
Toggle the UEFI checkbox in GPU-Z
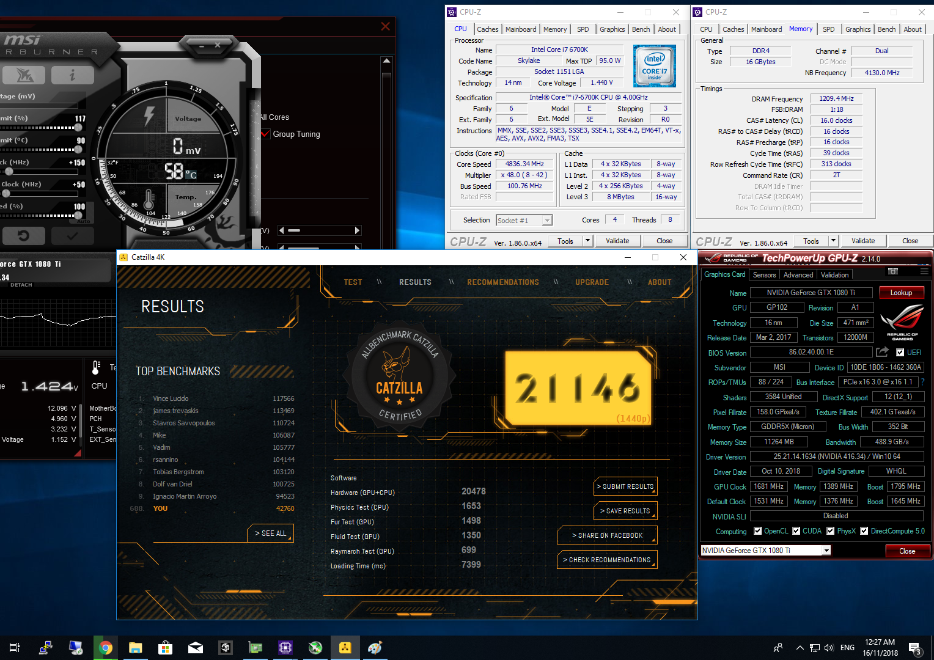[x=900, y=353]
